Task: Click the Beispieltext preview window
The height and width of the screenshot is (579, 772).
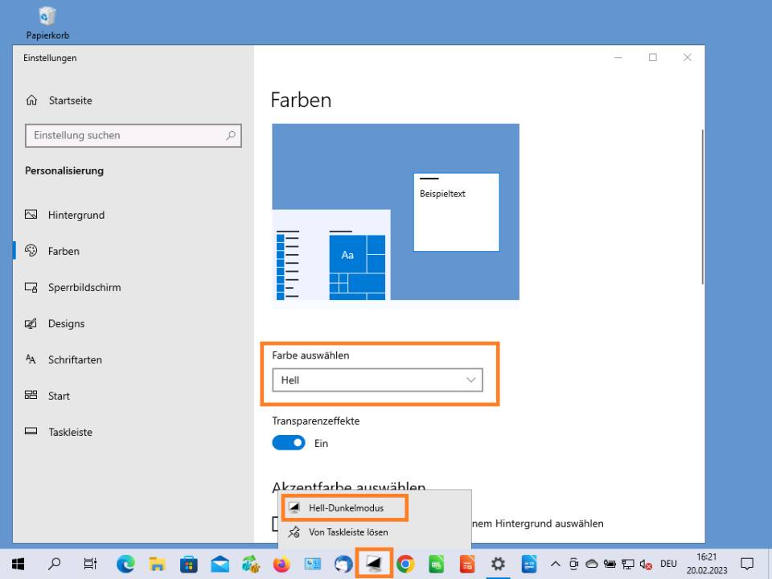Action: (x=456, y=211)
